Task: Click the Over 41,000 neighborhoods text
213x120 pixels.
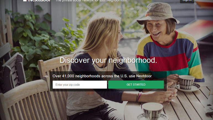Action: point(102,76)
